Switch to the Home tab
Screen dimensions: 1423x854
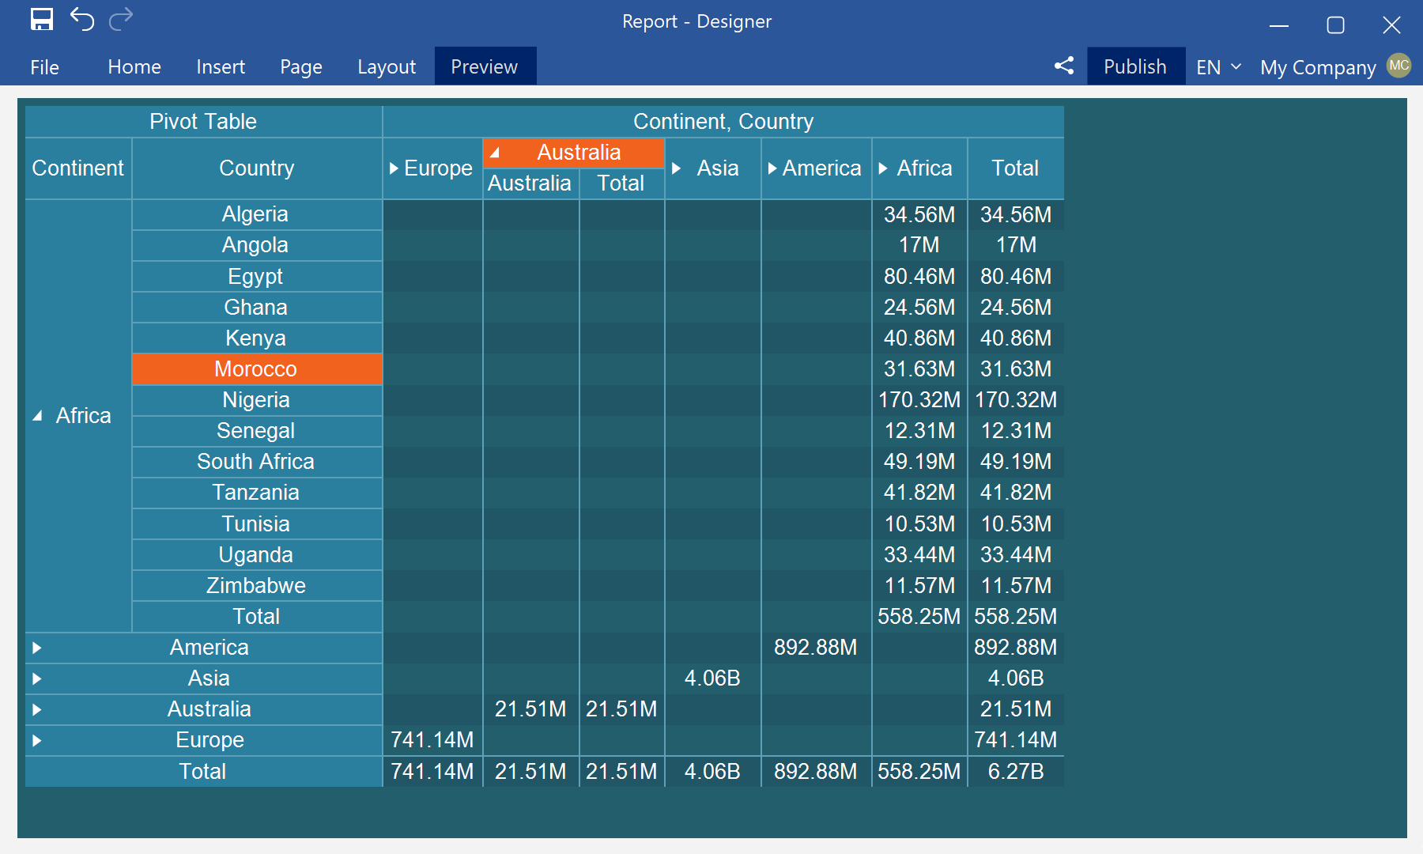coord(134,66)
